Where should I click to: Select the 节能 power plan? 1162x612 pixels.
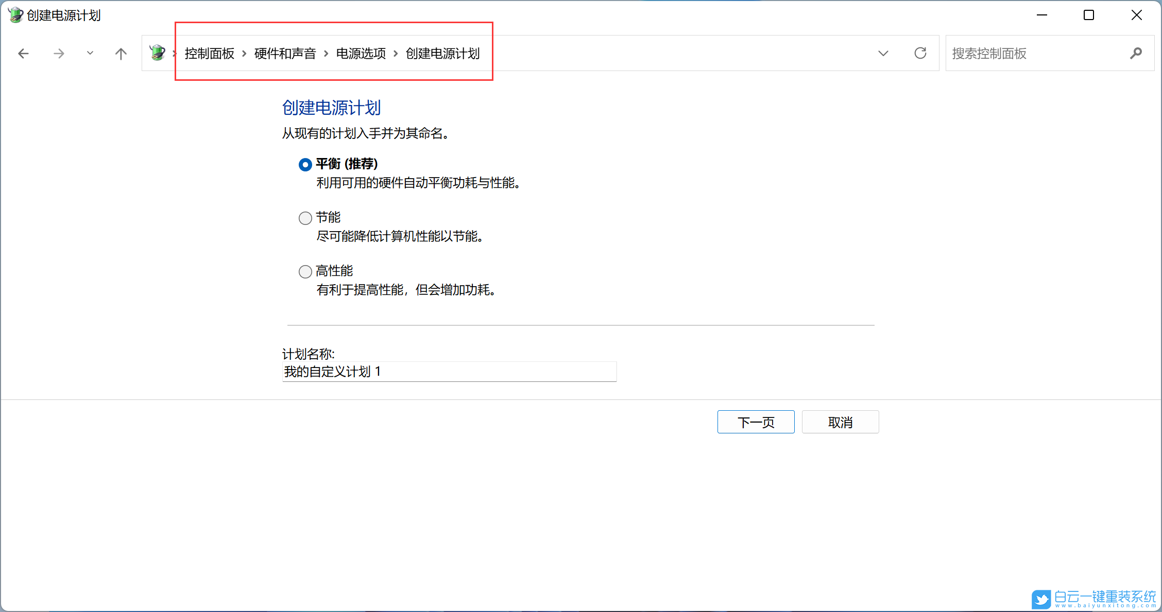coord(305,218)
